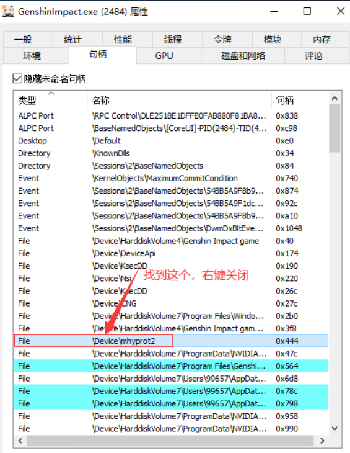Select the Desktop \Default row
Screen dimensions: 350x453
171,141
